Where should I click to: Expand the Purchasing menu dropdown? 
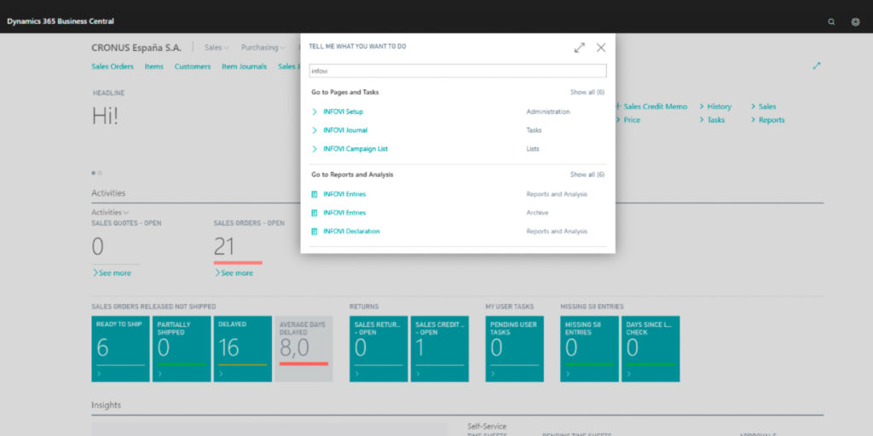263,48
